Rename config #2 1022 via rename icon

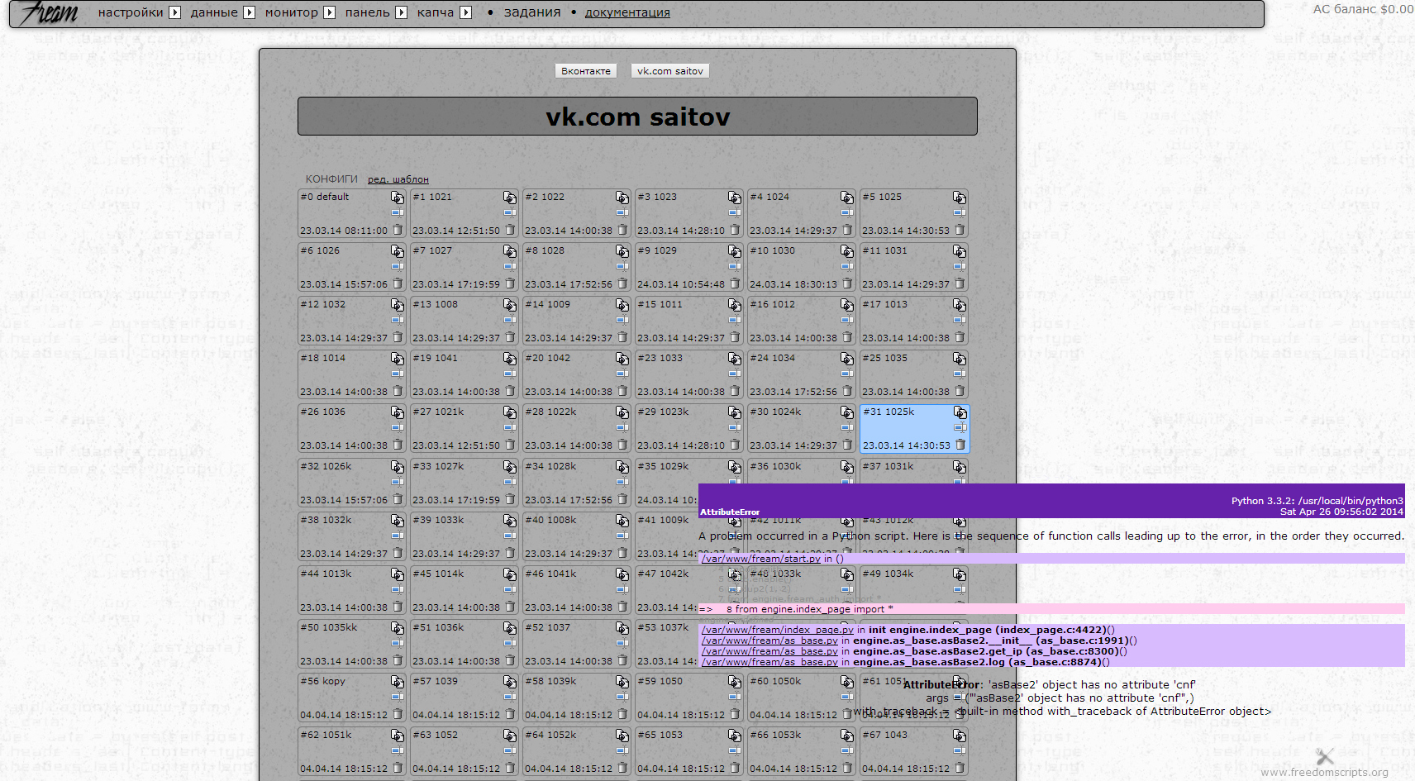[622, 212]
